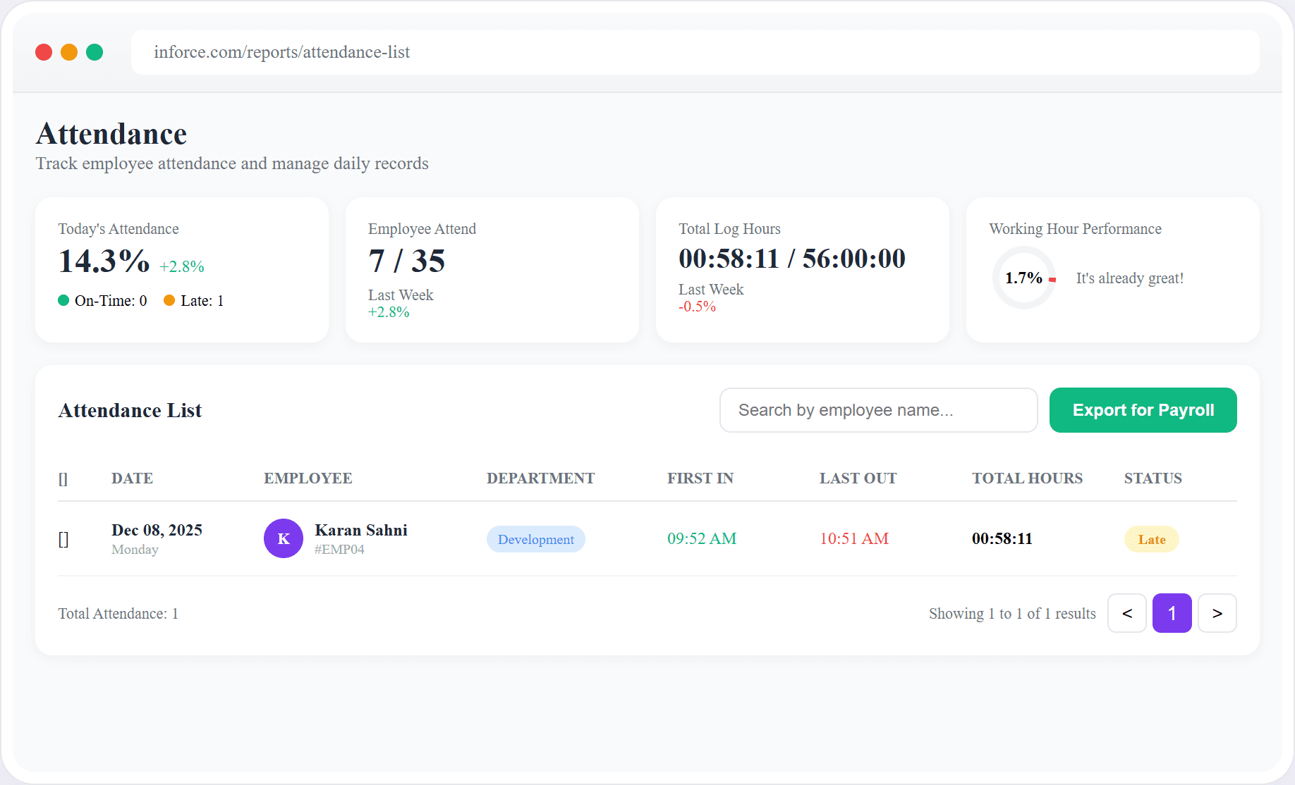Click the -0.5% last week change

(x=697, y=307)
